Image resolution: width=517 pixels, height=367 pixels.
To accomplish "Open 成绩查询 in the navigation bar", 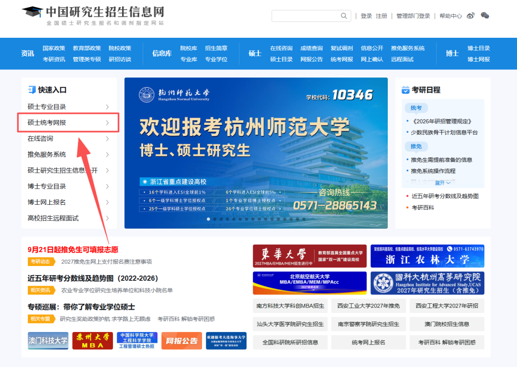I will coord(312,48).
